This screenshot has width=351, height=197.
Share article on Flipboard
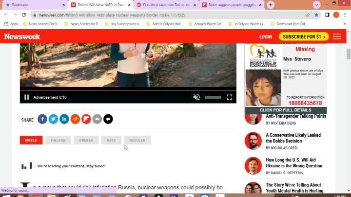86,119
